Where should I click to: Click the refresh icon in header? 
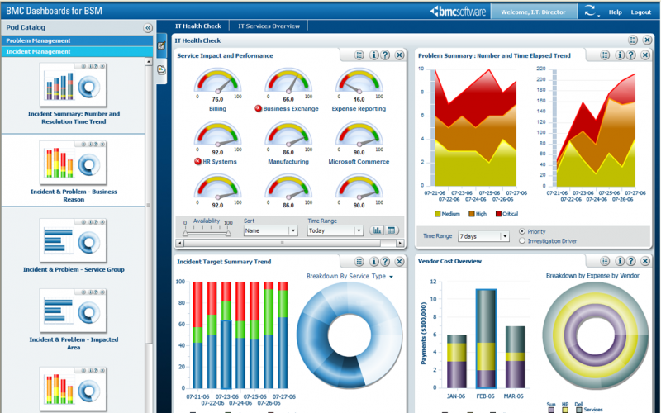(x=589, y=11)
